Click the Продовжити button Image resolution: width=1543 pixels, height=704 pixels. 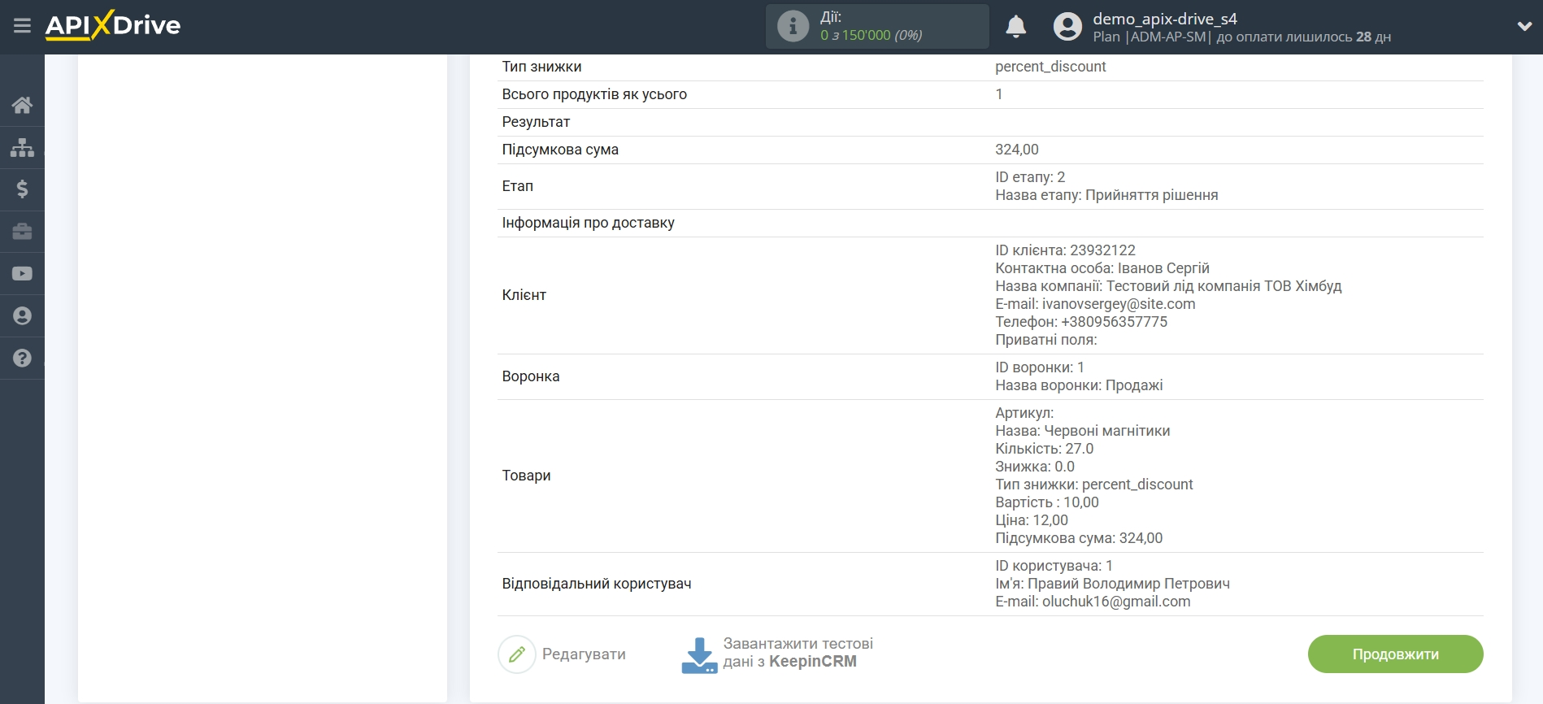[x=1395, y=654]
